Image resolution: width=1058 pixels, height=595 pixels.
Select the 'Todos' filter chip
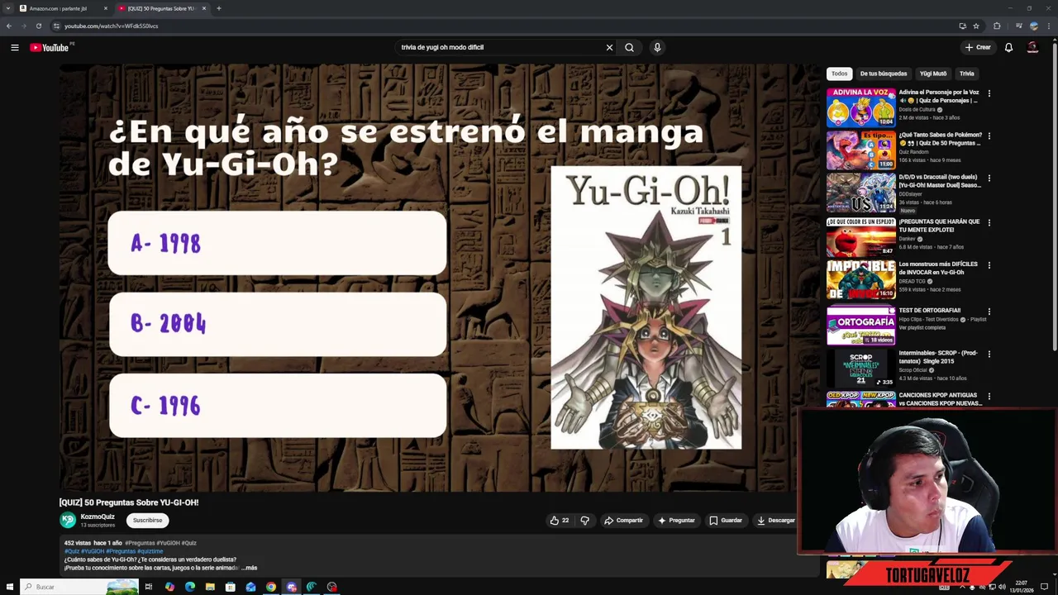click(839, 74)
